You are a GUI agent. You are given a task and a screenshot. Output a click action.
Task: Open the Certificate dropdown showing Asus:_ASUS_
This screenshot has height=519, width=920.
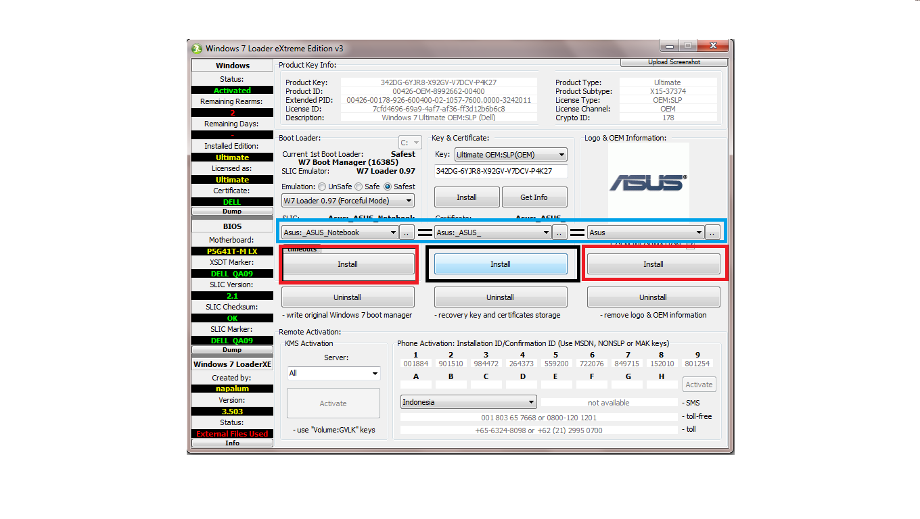pyautogui.click(x=492, y=232)
